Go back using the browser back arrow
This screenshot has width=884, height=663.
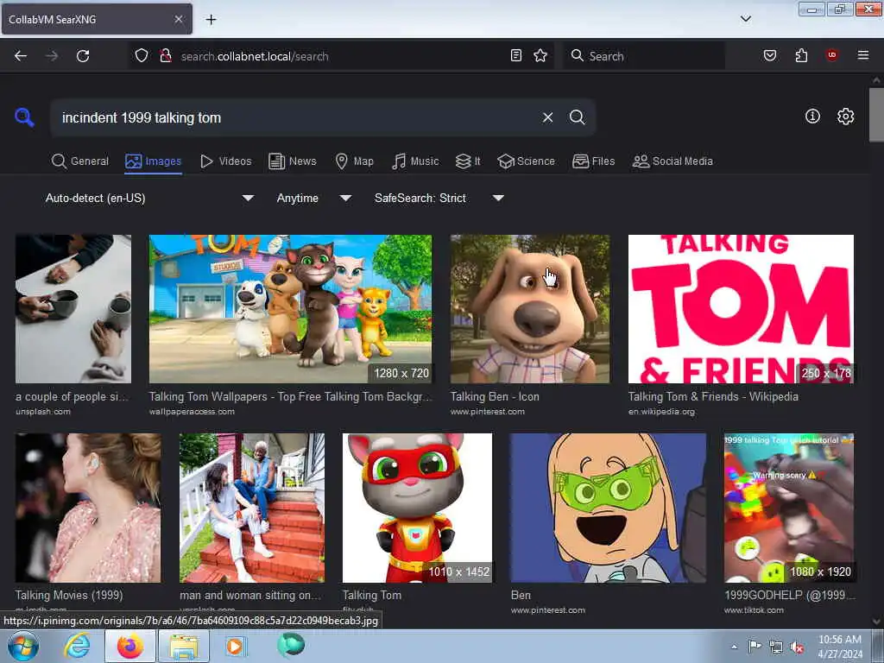tap(21, 56)
